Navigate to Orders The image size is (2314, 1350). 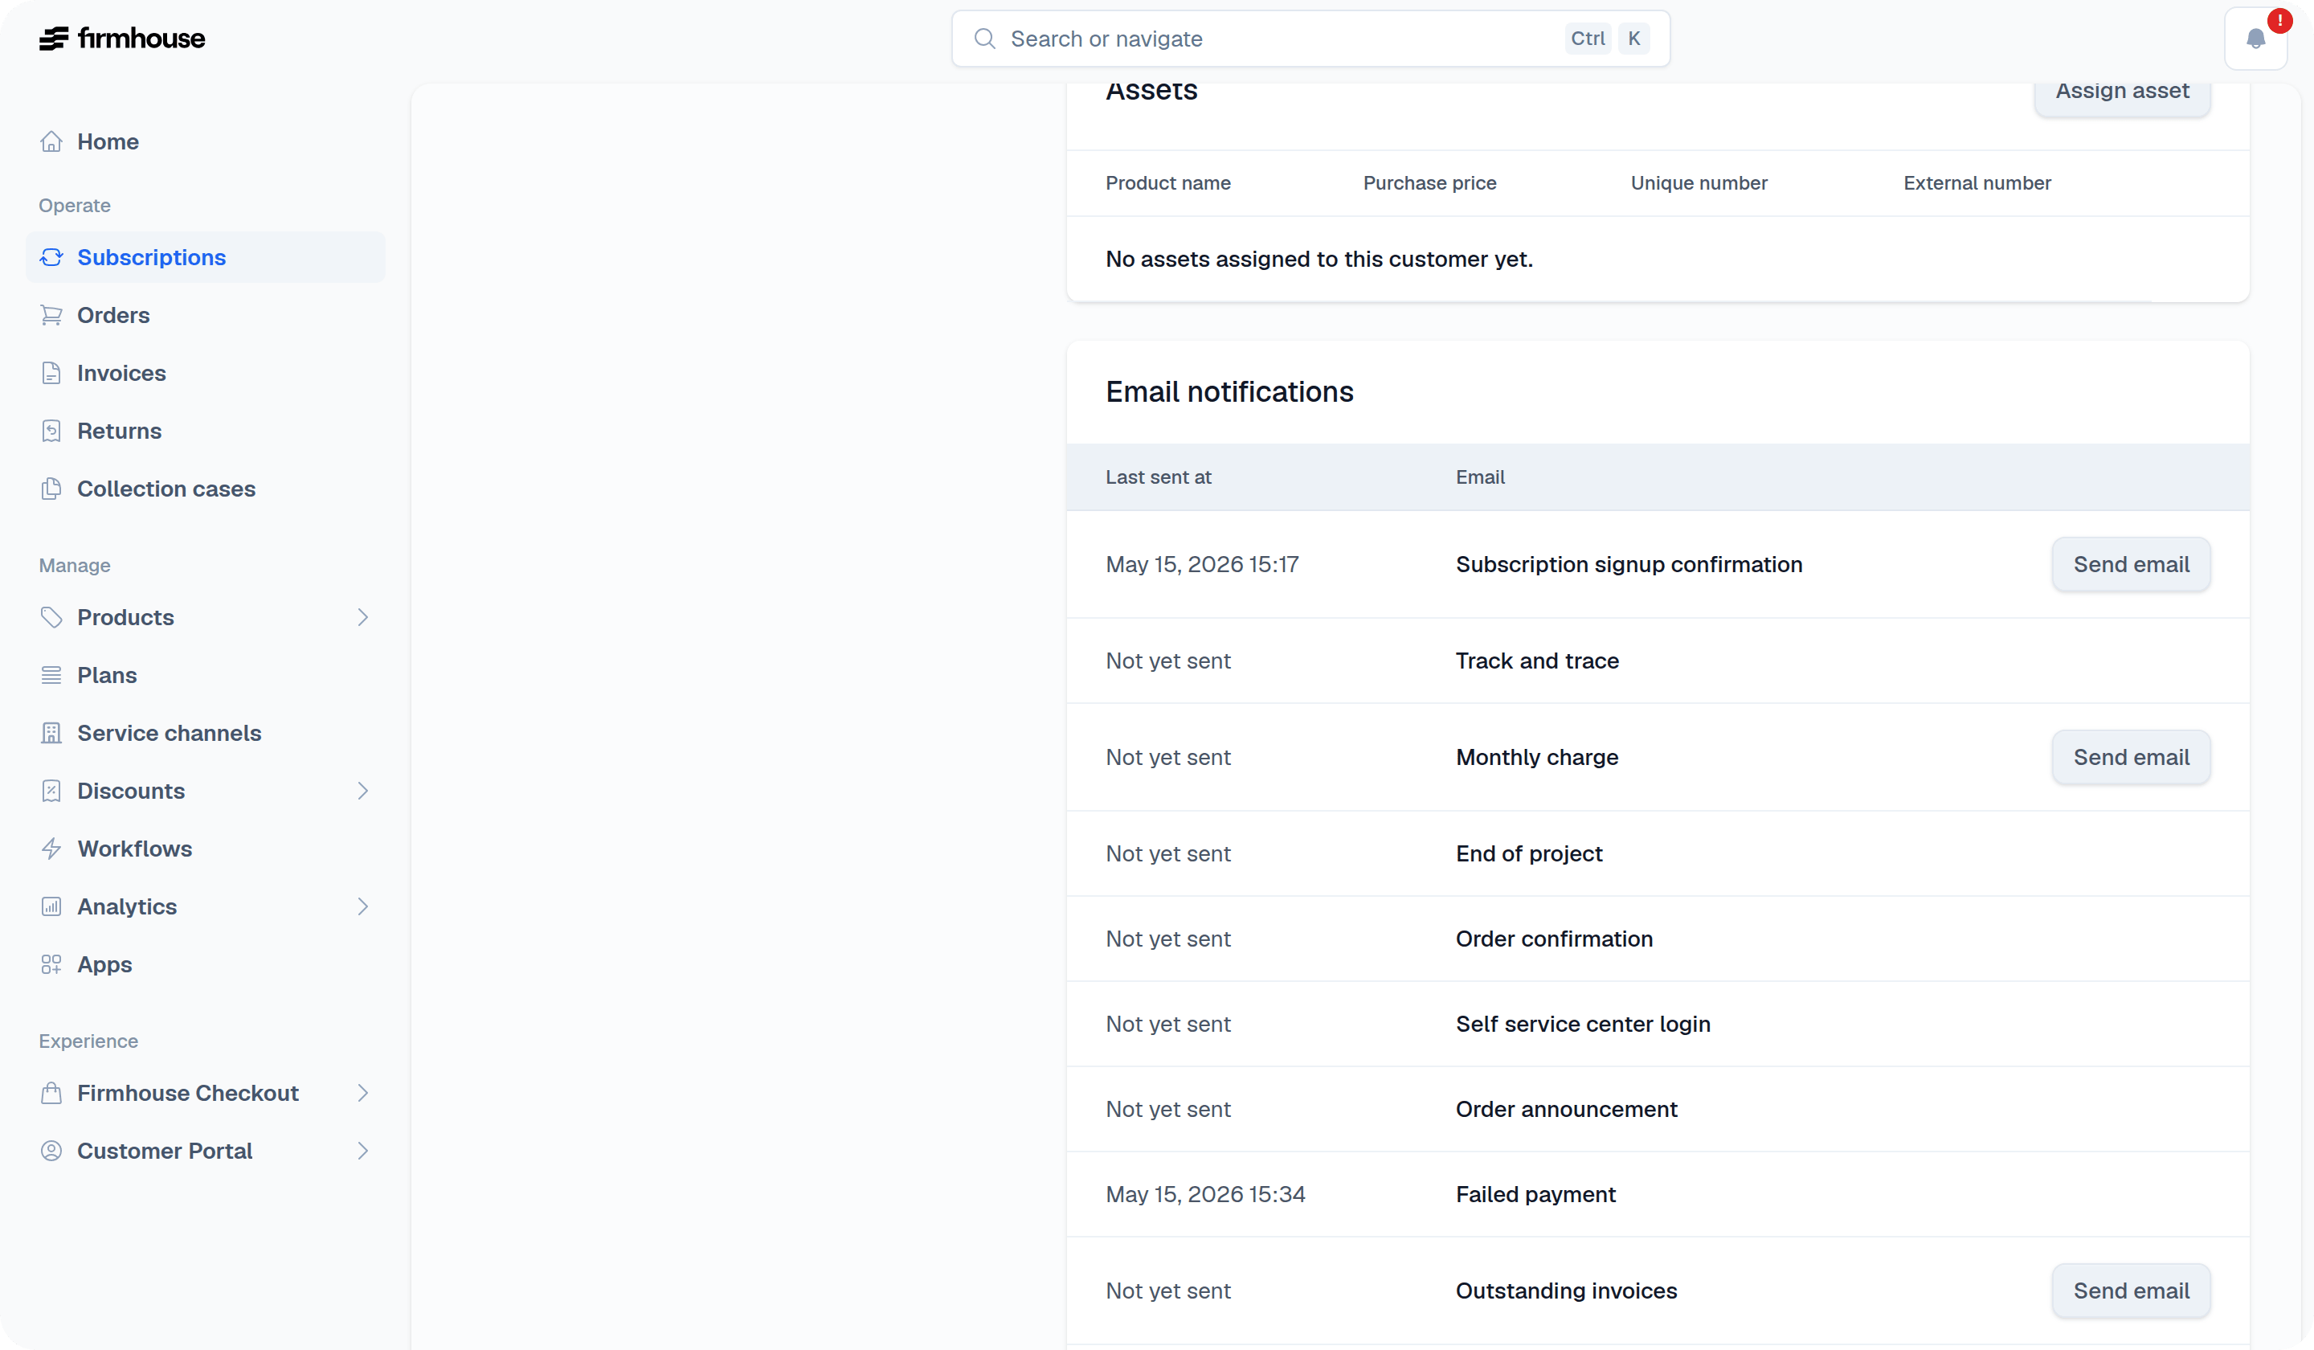(x=206, y=315)
